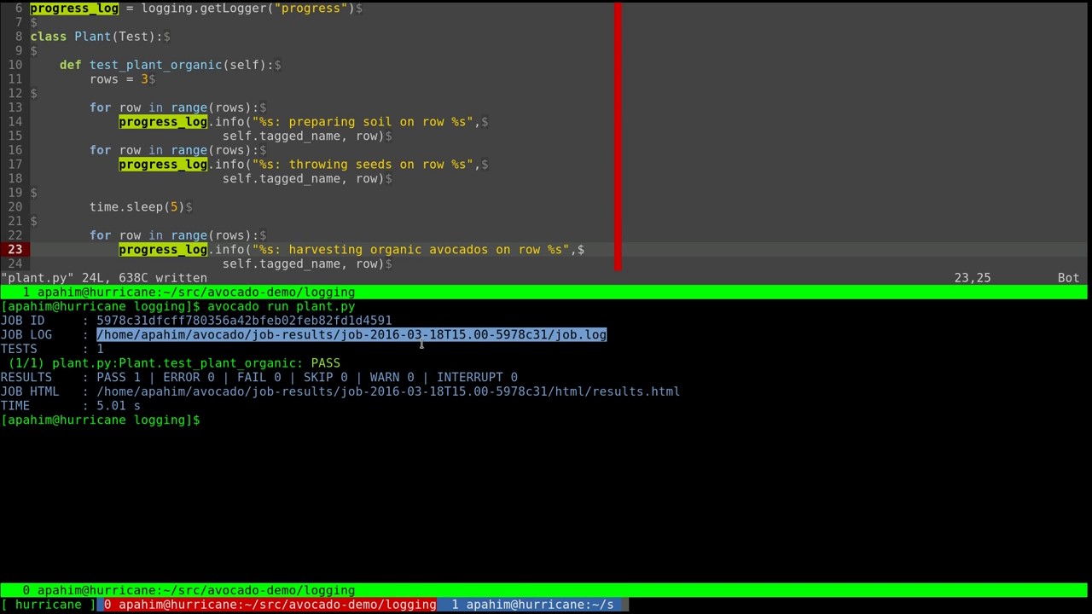The height and width of the screenshot is (614, 1092).
Task: Switch to tmux window 1 tab
Action: [532, 605]
